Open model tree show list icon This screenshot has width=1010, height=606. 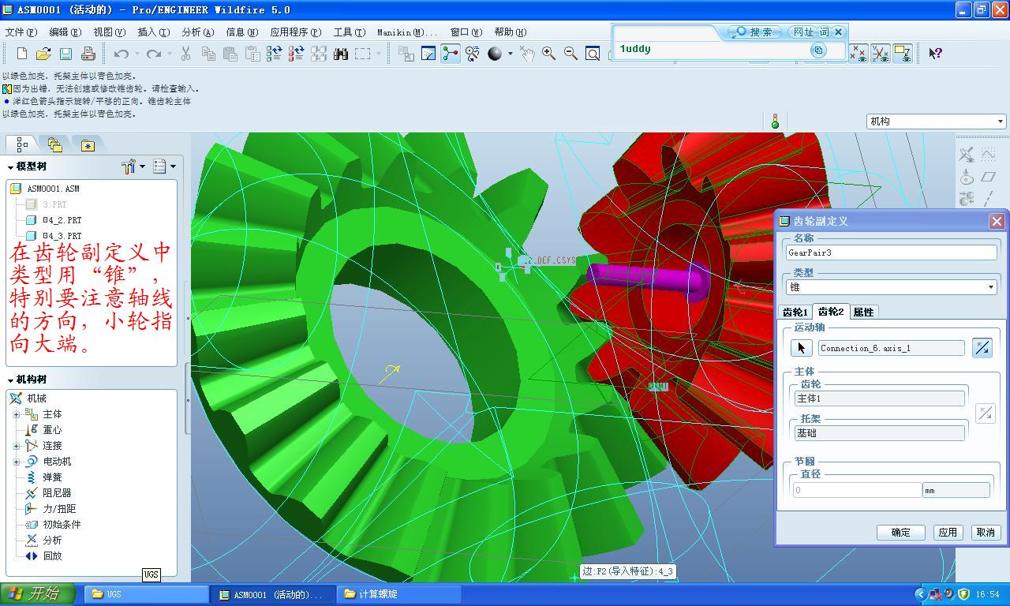click(x=159, y=166)
